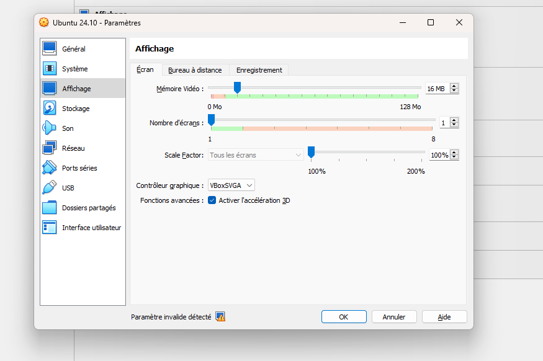Decrease number of screens spinner arrow
This screenshot has height=361, width=543.
pos(454,125)
